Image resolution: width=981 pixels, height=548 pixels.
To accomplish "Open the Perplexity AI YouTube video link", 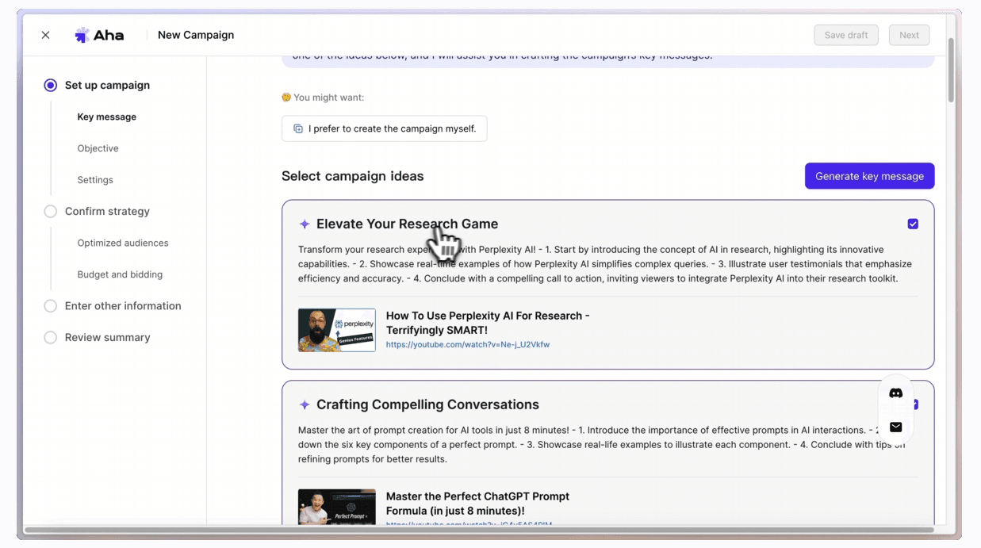I will [467, 345].
